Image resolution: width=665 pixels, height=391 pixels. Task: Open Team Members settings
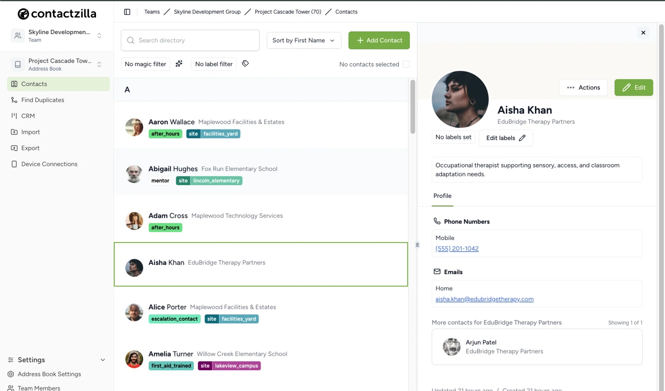point(34,388)
